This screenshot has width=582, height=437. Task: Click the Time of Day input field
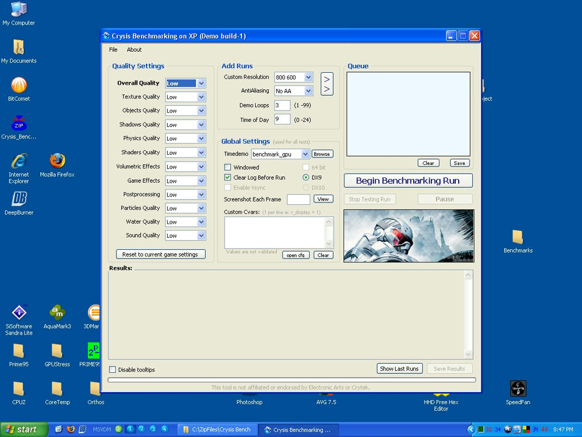tap(282, 119)
